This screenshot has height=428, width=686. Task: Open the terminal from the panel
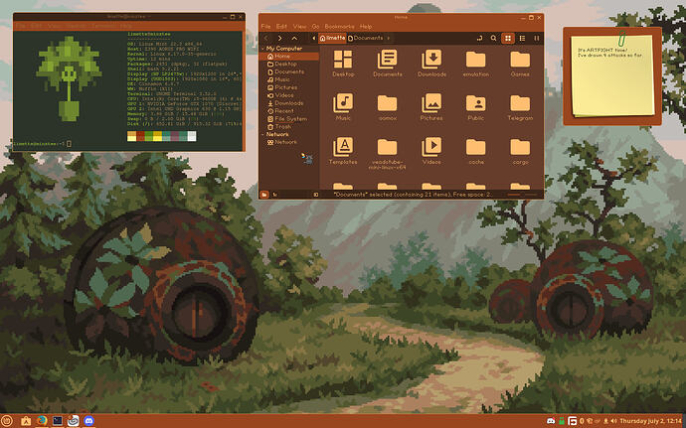[58, 421]
